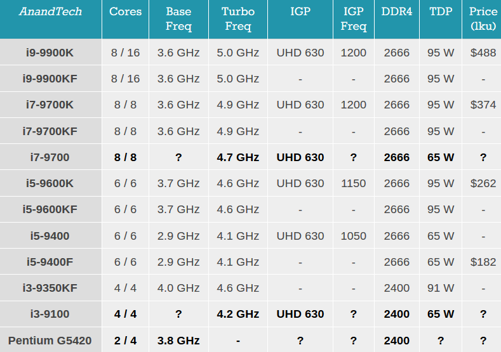Click the DDR4 column header
The height and width of the screenshot is (352, 501).
pyautogui.click(x=396, y=11)
